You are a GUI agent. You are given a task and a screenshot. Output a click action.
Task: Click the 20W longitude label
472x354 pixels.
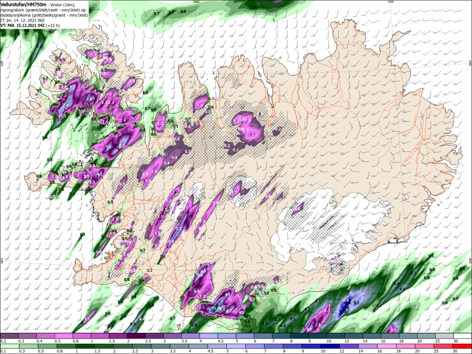(196, 1)
